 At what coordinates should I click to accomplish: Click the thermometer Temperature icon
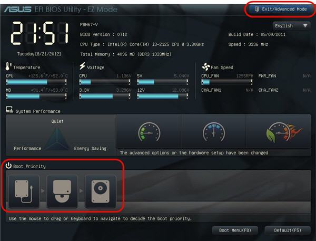click(8, 66)
